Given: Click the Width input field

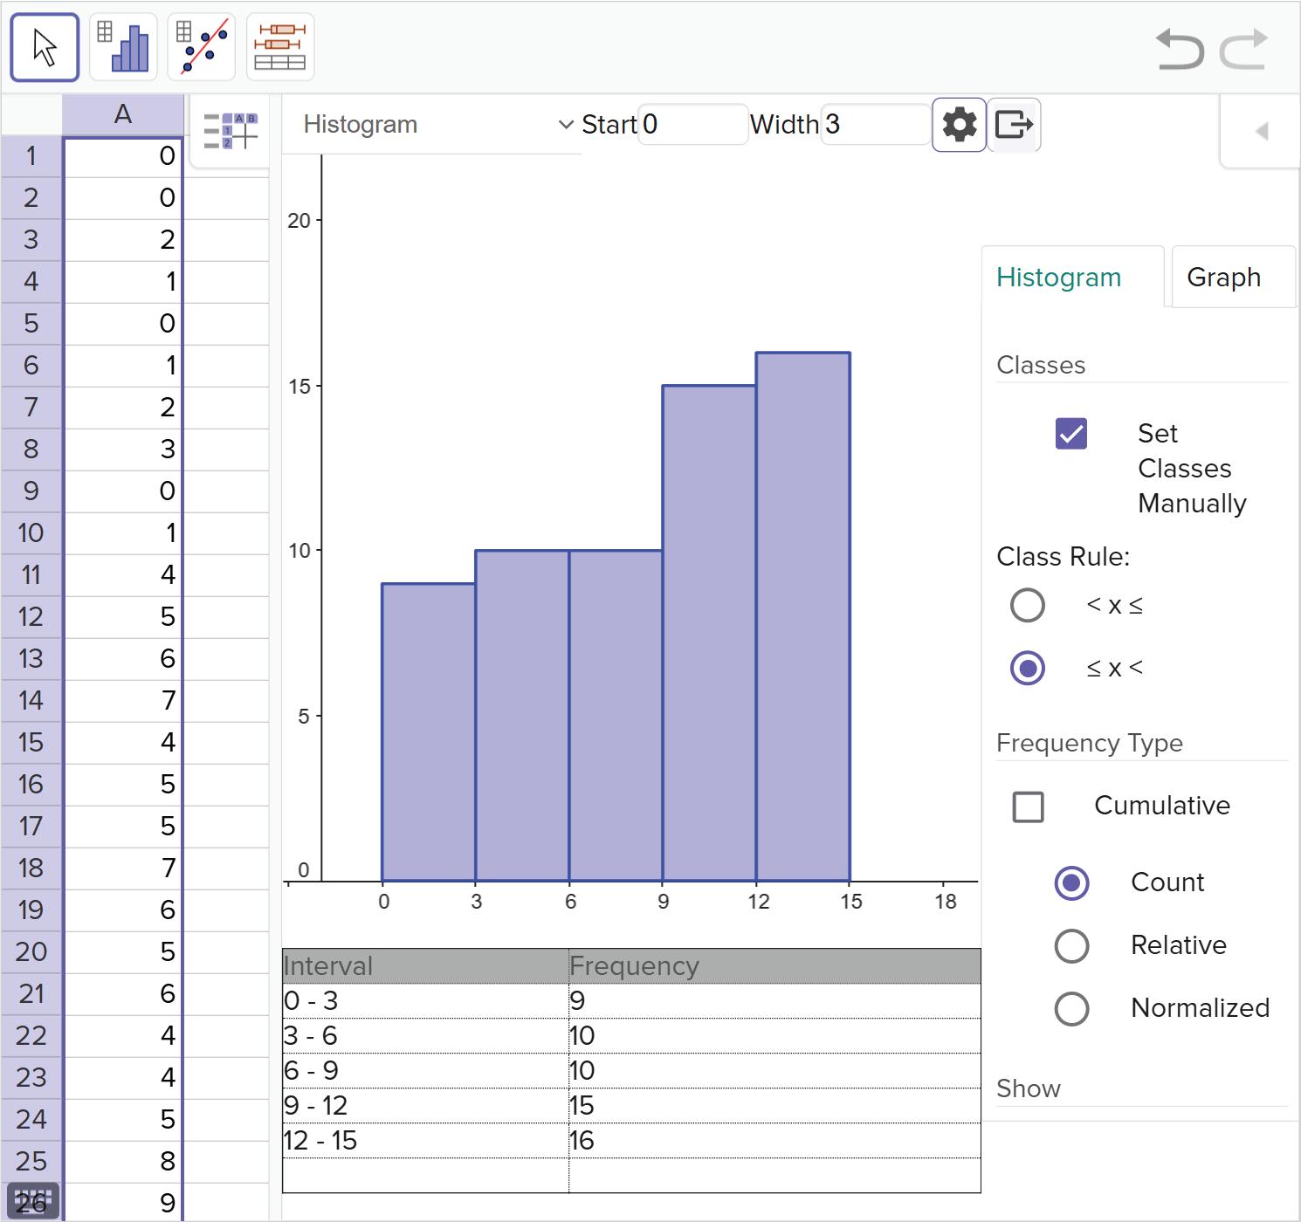Looking at the screenshot, I should [875, 125].
